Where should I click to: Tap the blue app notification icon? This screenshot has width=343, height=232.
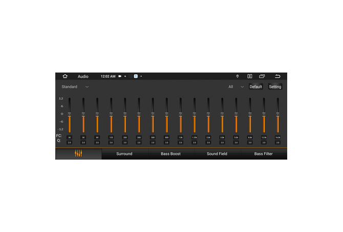136,76
